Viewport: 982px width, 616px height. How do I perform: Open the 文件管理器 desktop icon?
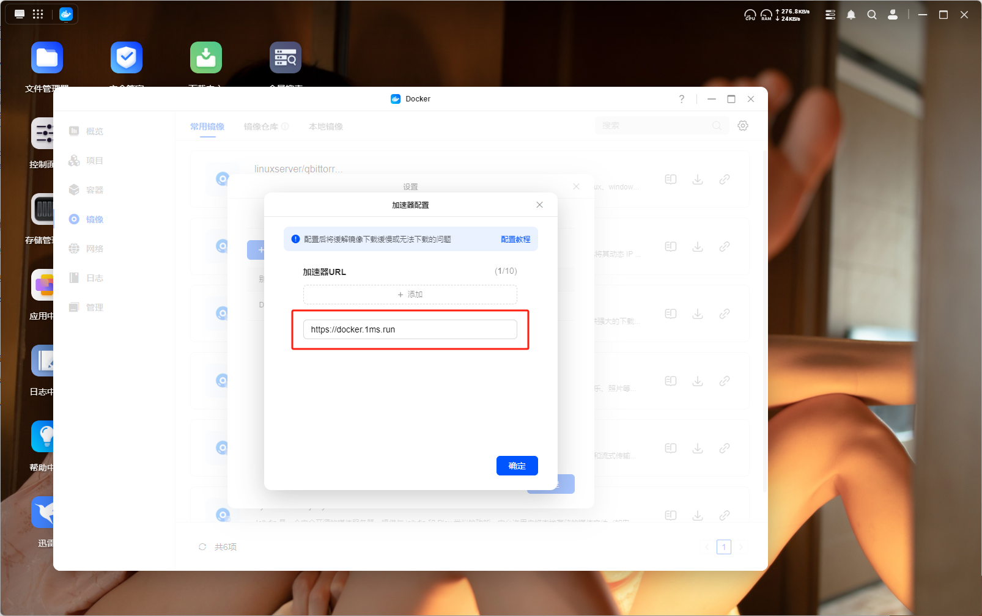(x=47, y=57)
